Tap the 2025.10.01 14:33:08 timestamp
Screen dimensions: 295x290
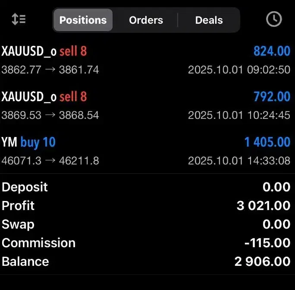[x=239, y=161]
